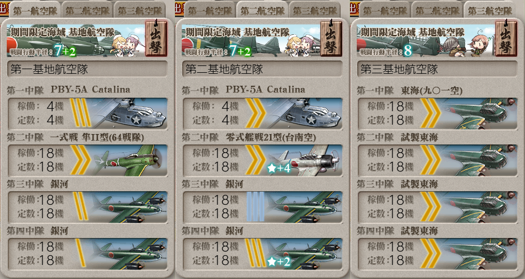Click the blue proficiency bars on second base 銀河
525x279 pixels.
[x=255, y=207]
